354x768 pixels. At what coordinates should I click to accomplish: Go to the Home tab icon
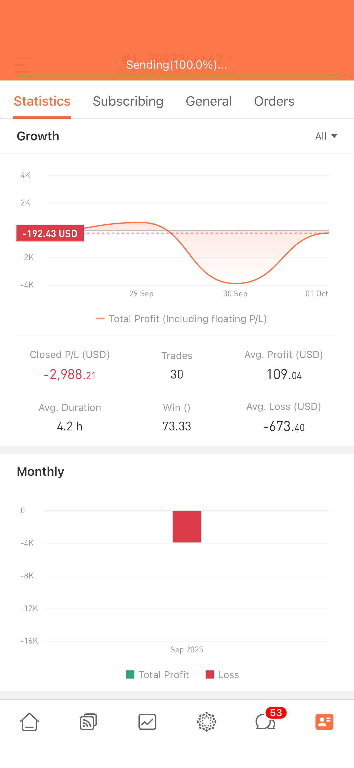click(x=29, y=722)
